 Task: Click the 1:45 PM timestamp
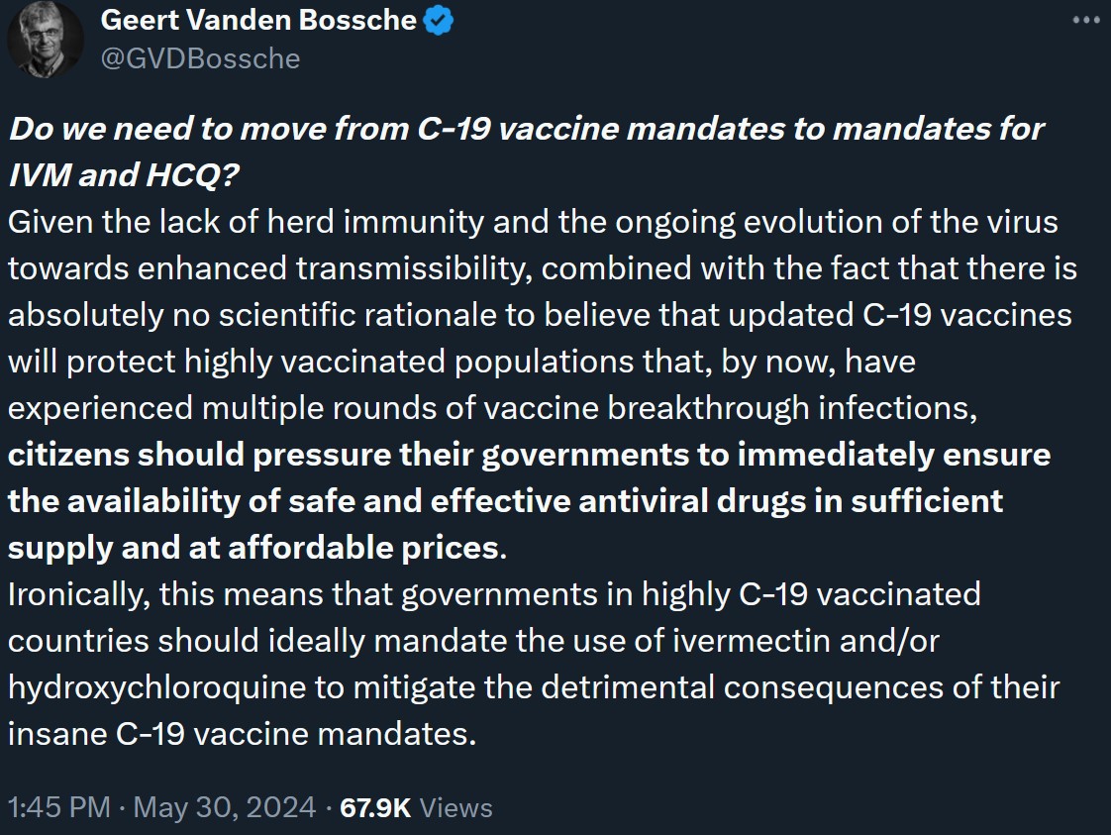coord(59,807)
